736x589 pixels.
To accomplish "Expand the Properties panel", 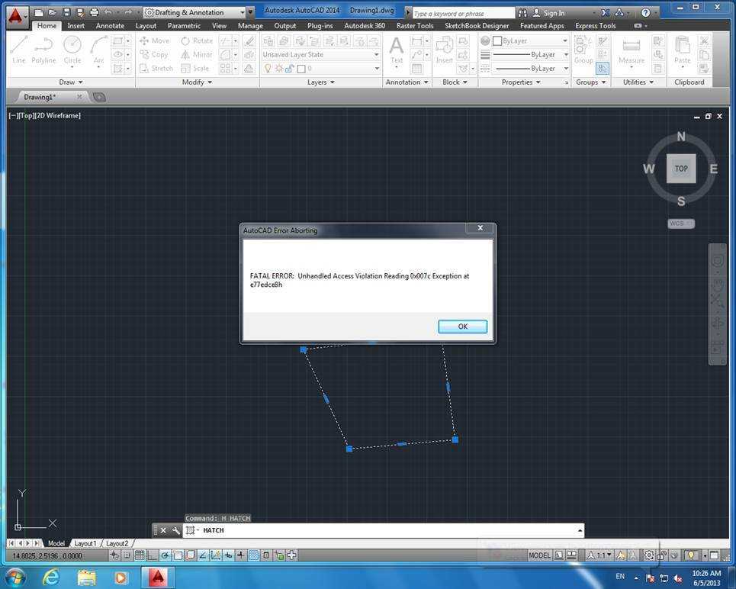I will click(521, 82).
